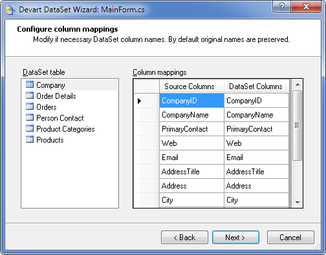Click the row header for CompanyName

click(x=147, y=115)
